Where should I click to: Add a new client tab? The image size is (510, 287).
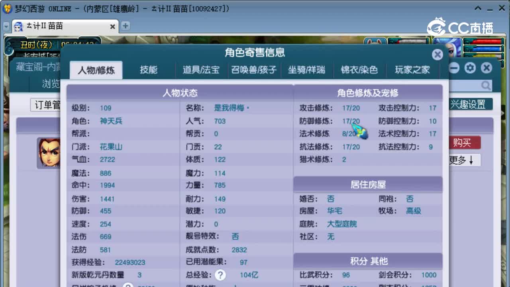click(125, 26)
